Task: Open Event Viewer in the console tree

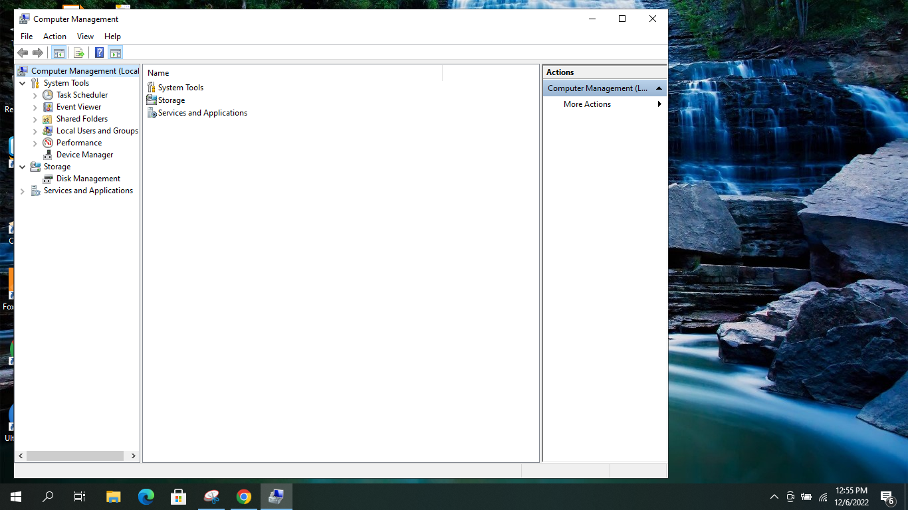Action: [x=78, y=107]
